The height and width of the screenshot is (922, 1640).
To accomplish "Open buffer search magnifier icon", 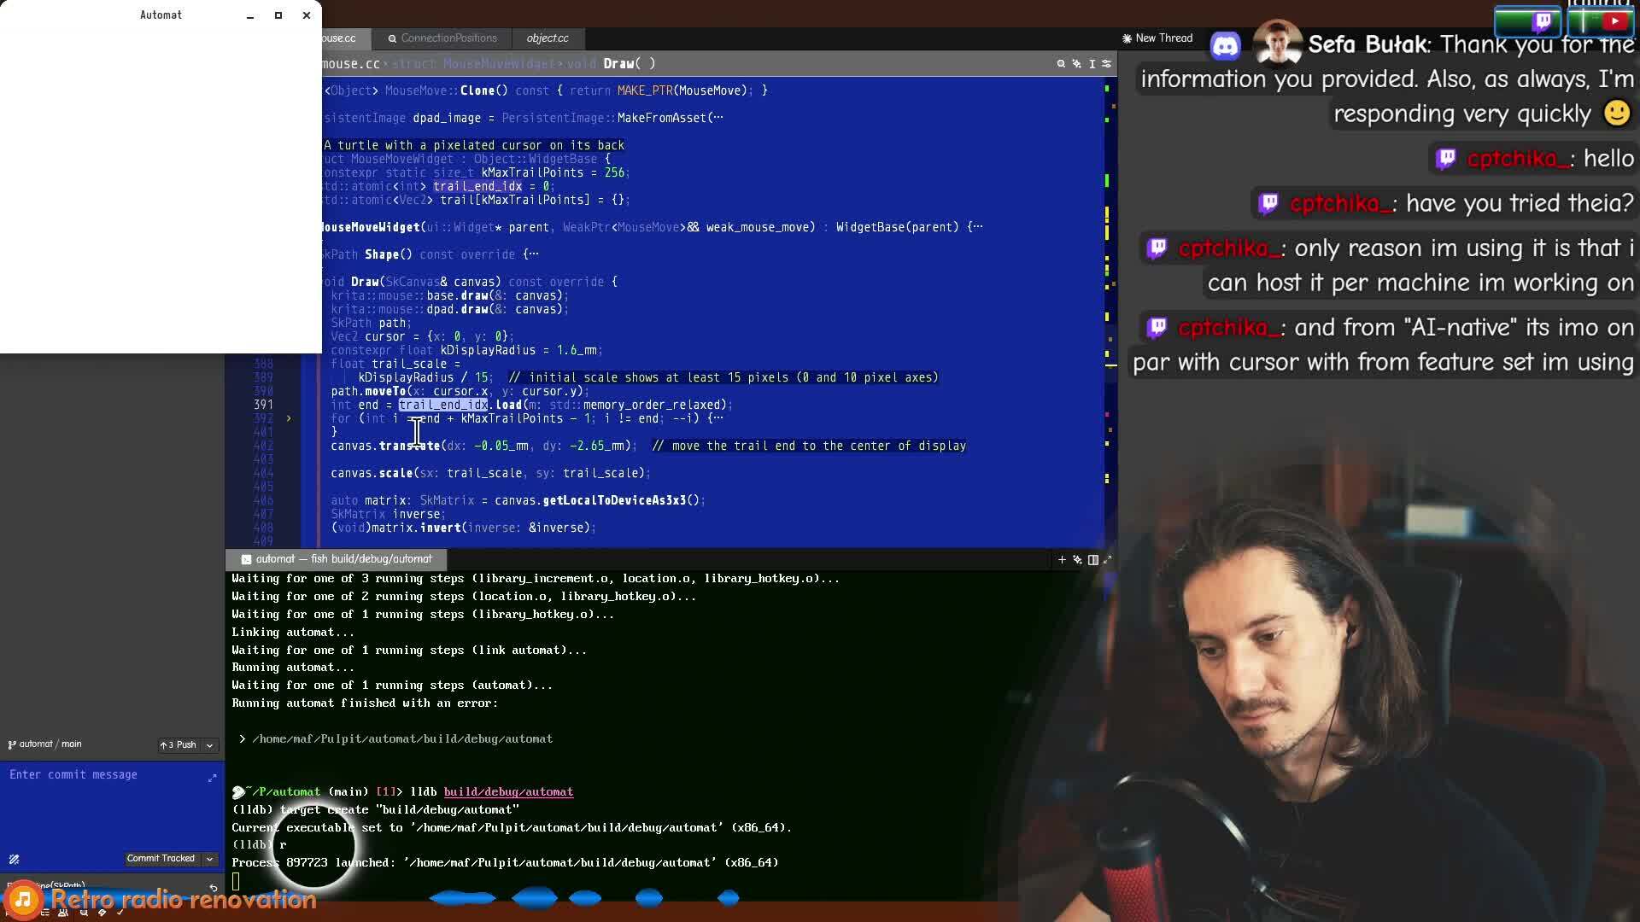I will click(1061, 64).
